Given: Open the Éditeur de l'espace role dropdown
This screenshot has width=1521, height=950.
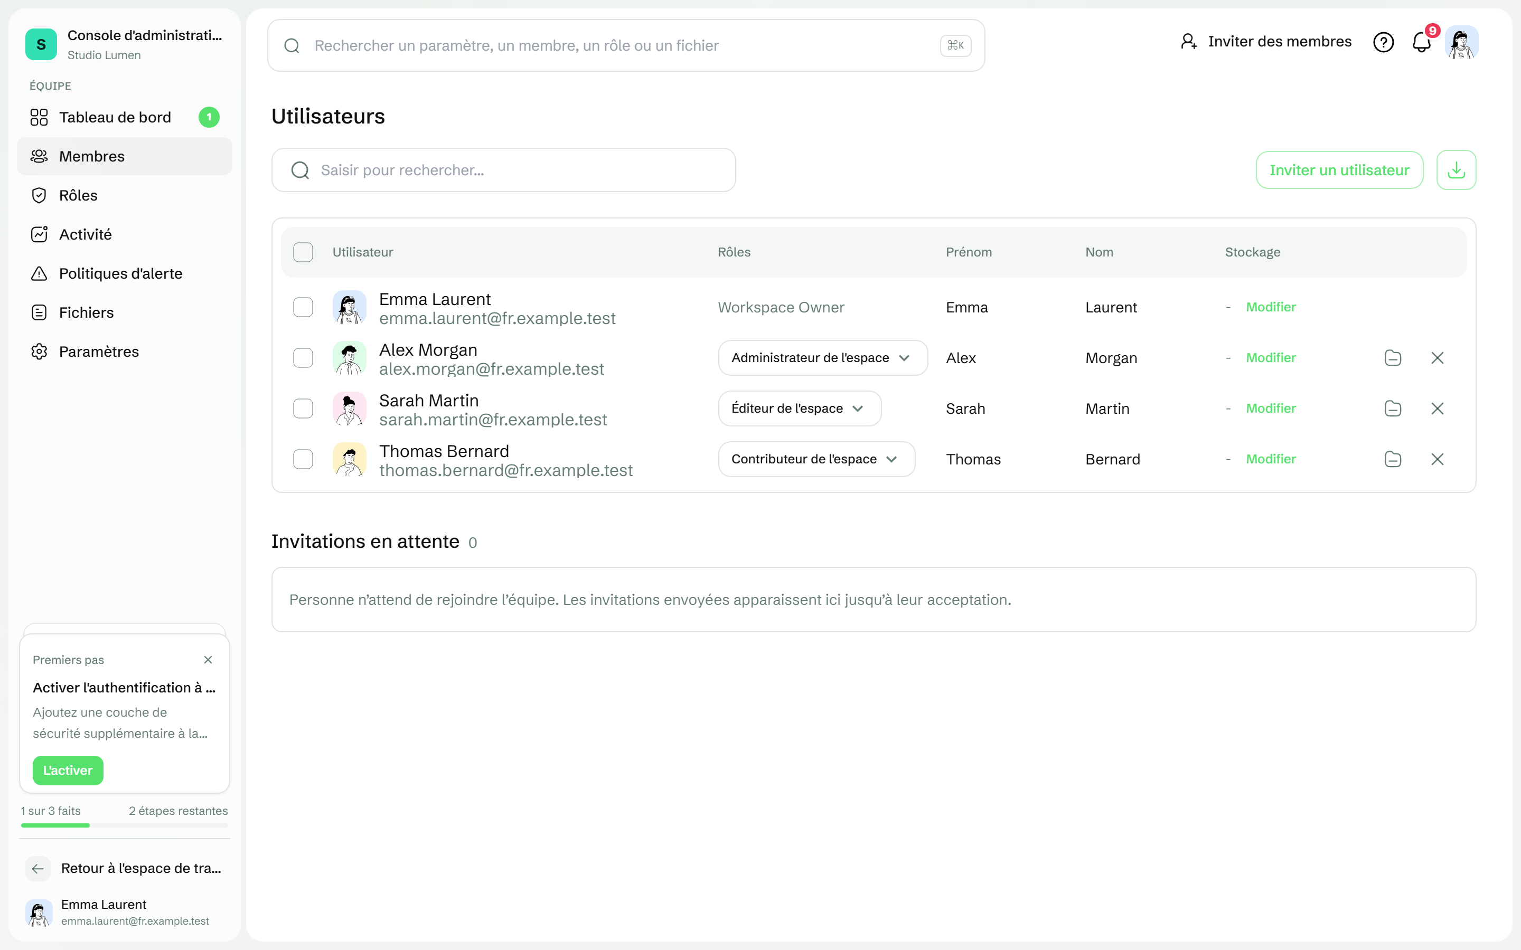Looking at the screenshot, I should pyautogui.click(x=800, y=408).
